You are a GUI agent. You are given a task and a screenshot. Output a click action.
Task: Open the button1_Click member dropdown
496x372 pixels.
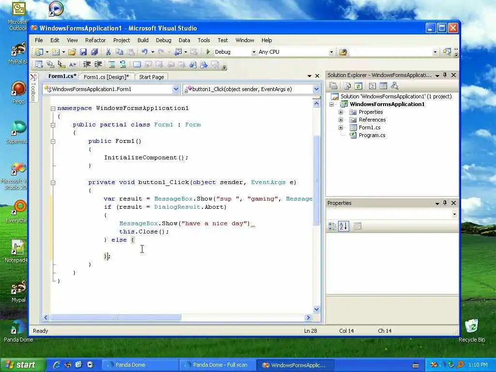coord(316,89)
